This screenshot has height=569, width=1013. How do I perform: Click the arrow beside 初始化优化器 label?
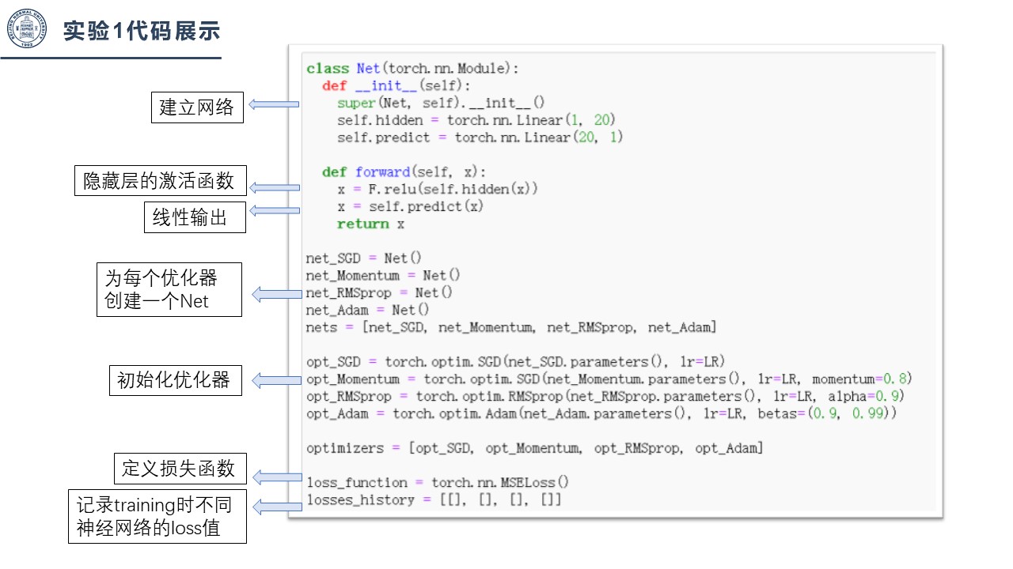pos(277,380)
